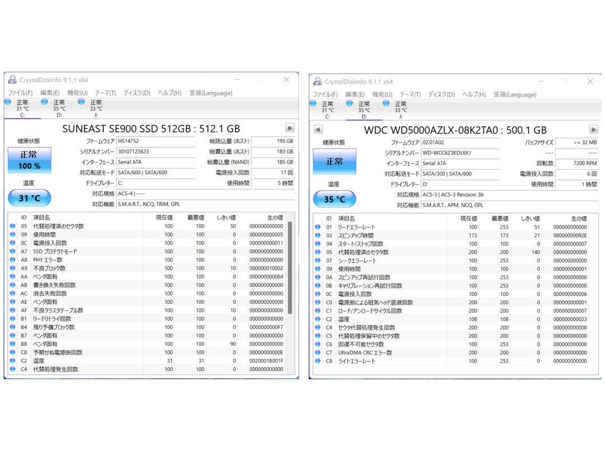The width and height of the screenshot is (605, 454).
Task: Select C: drive tab in left window
Action: (x=22, y=108)
